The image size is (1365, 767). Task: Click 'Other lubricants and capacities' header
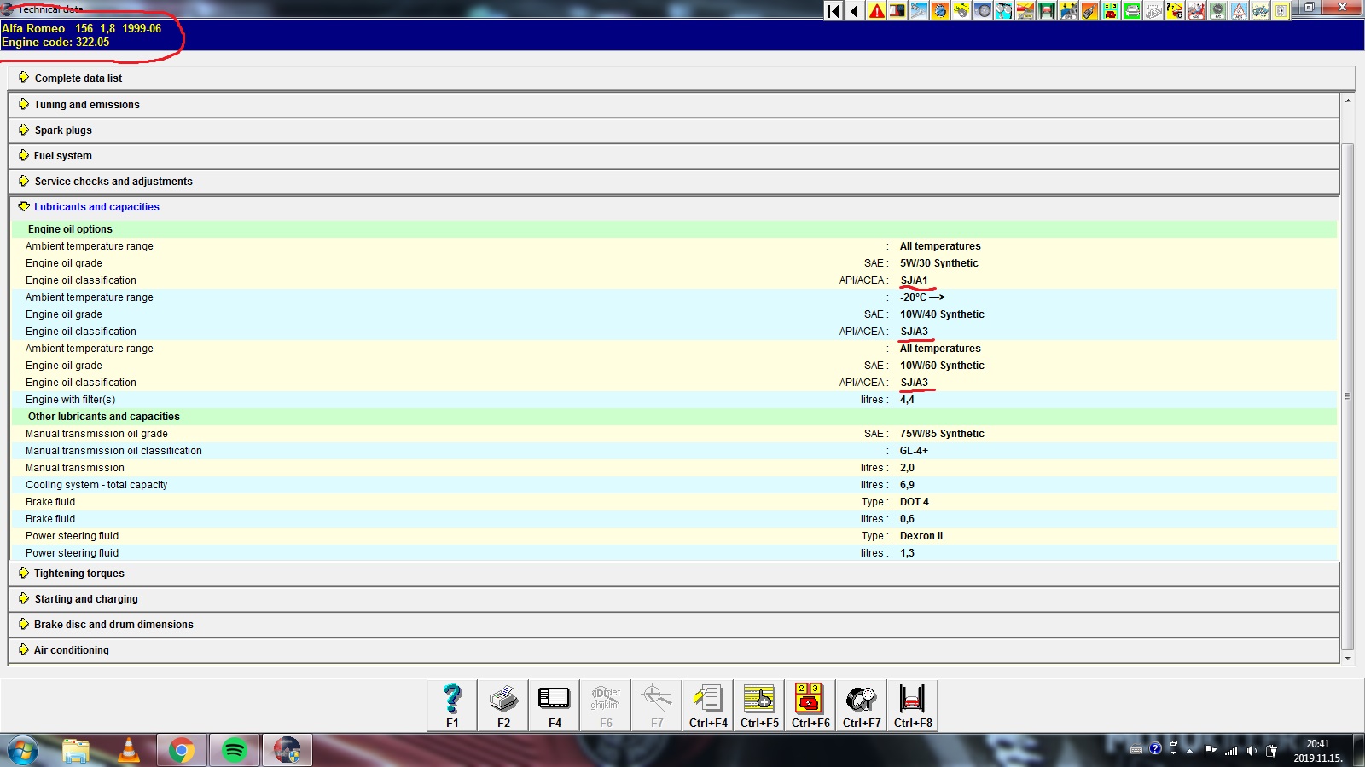(x=104, y=417)
